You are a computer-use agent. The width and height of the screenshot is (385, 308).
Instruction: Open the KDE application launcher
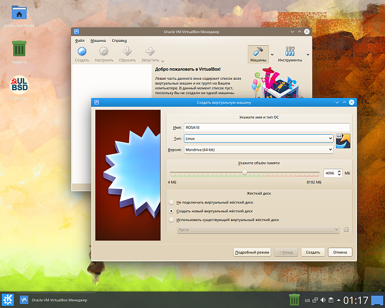[8, 300]
